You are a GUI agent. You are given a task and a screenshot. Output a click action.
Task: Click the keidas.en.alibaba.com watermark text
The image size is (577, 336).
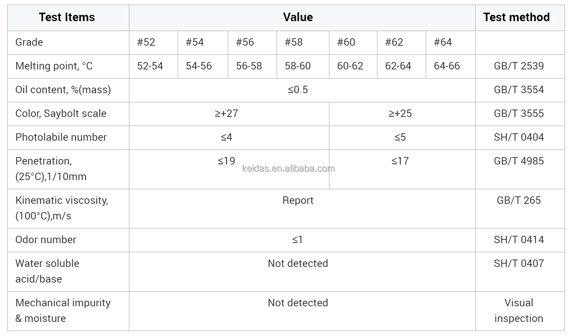288,169
